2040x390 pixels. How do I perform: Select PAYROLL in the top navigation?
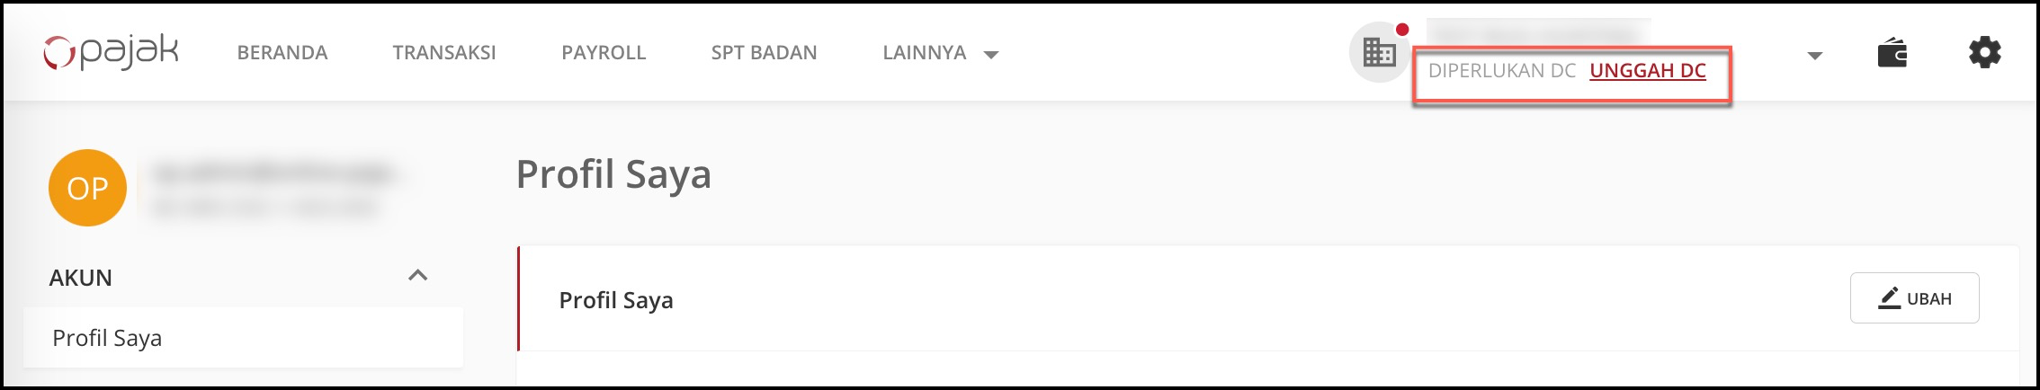pyautogui.click(x=604, y=53)
